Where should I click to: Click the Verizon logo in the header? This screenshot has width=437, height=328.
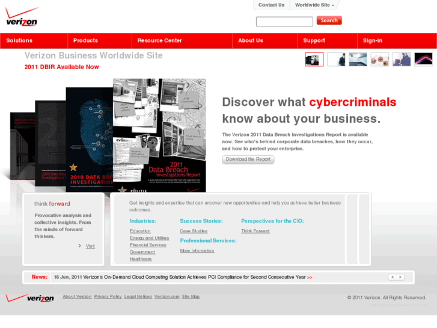point(22,17)
